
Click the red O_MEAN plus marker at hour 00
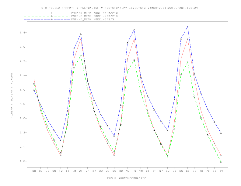click(34, 79)
